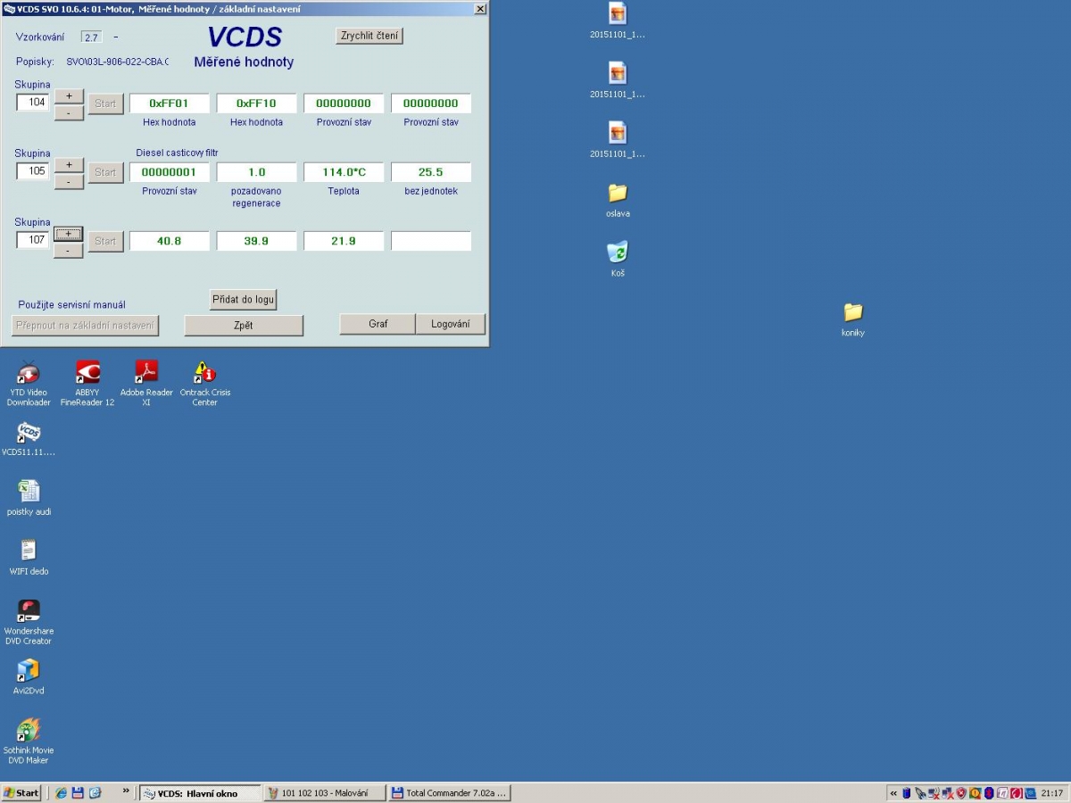Open the Windows Start menu

(x=21, y=792)
